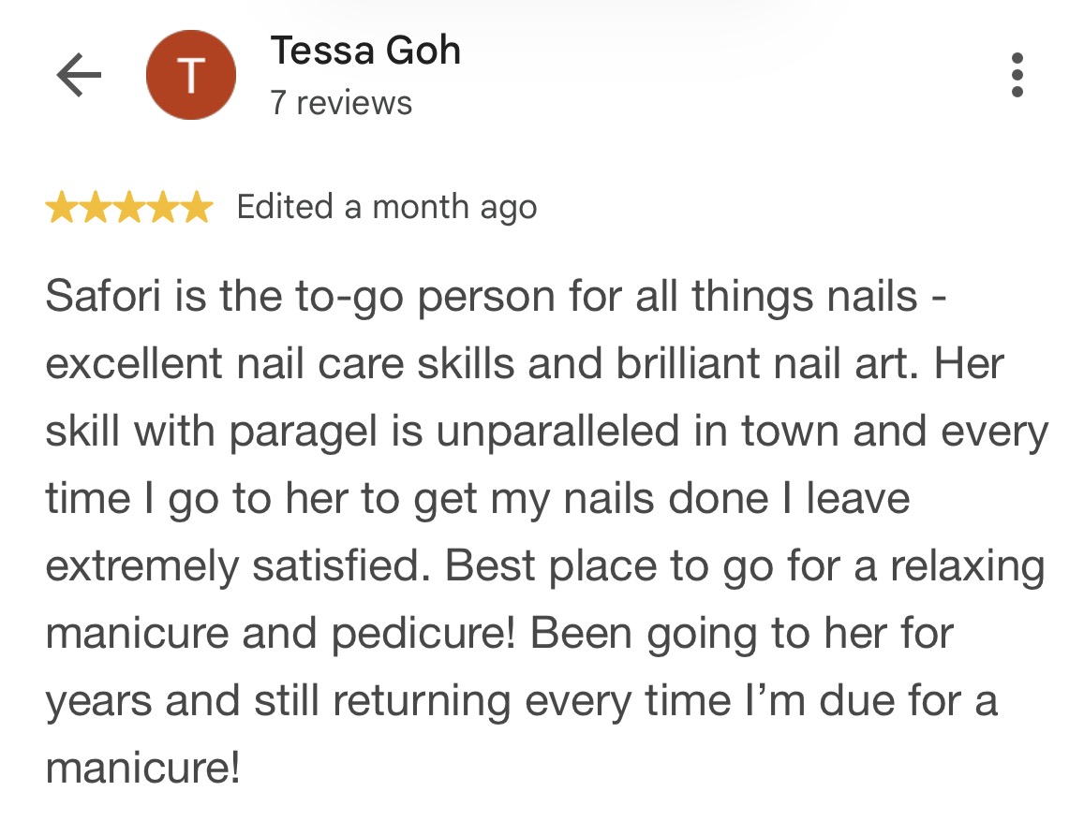Click the "Edited a month ago" timestamp

click(386, 207)
